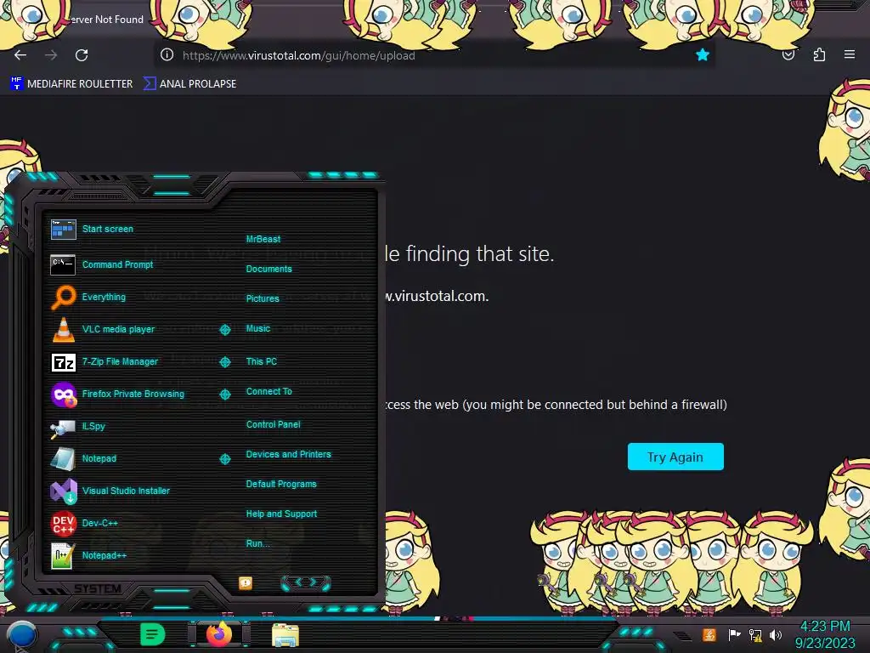The image size is (870, 653).
Task: Open Documents in the start menu
Action: (268, 269)
